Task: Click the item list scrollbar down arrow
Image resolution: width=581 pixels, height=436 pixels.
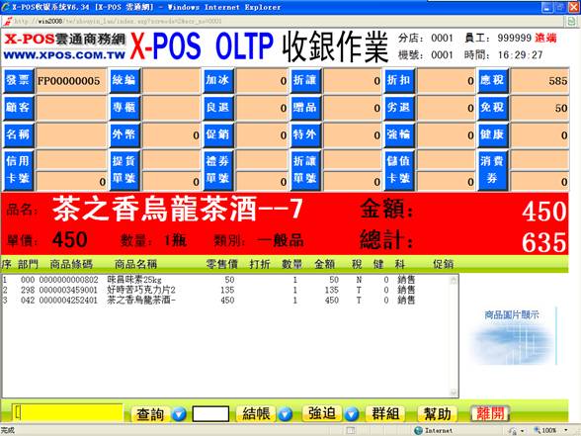Action: click(454, 392)
